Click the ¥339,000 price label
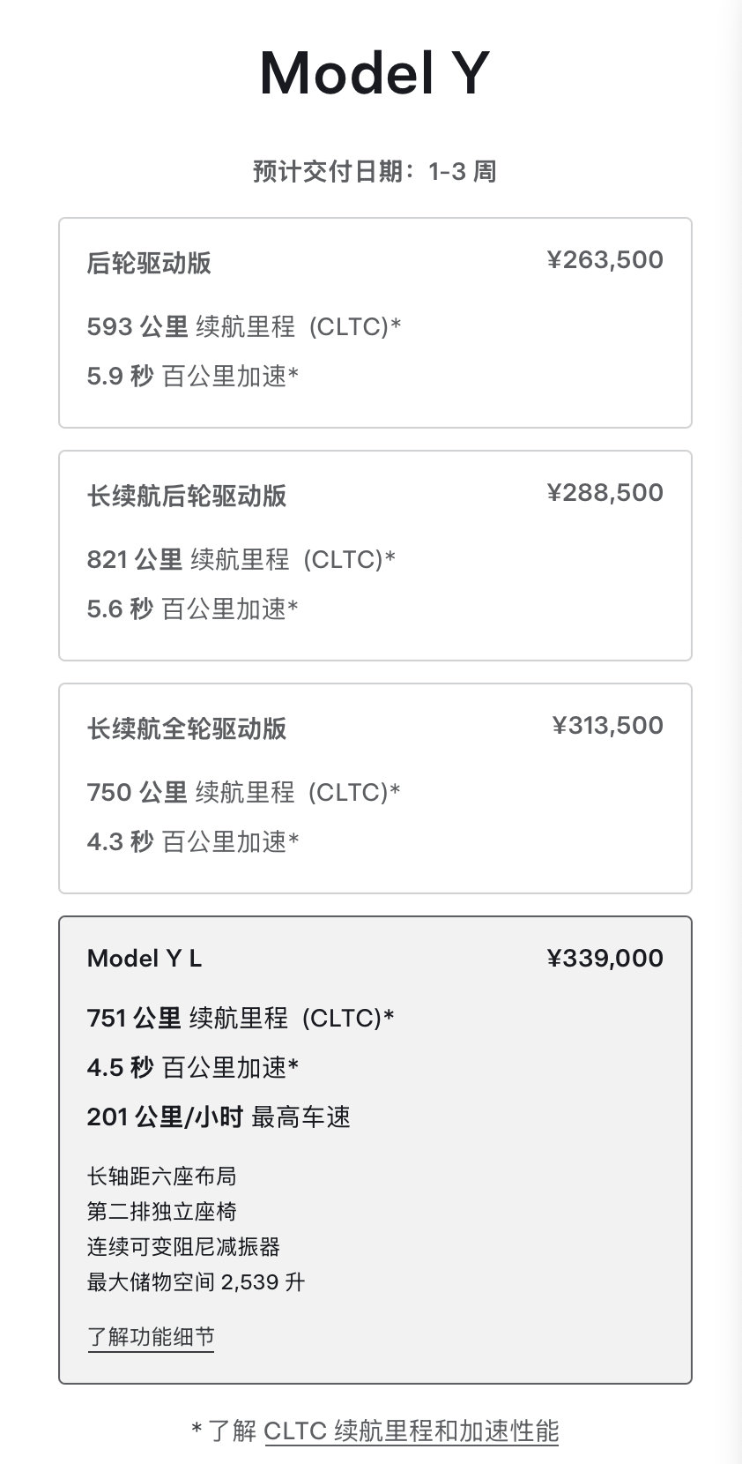Screen dimensions: 742x1464 (605, 959)
